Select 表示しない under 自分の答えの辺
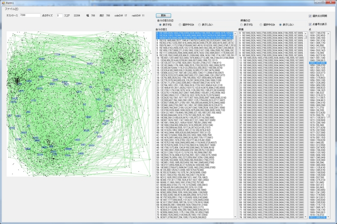This screenshot has height=224, width=337. click(x=206, y=25)
